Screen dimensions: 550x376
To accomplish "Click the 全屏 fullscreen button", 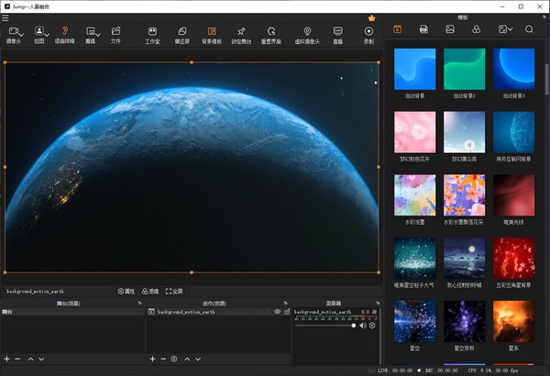I will click(174, 291).
